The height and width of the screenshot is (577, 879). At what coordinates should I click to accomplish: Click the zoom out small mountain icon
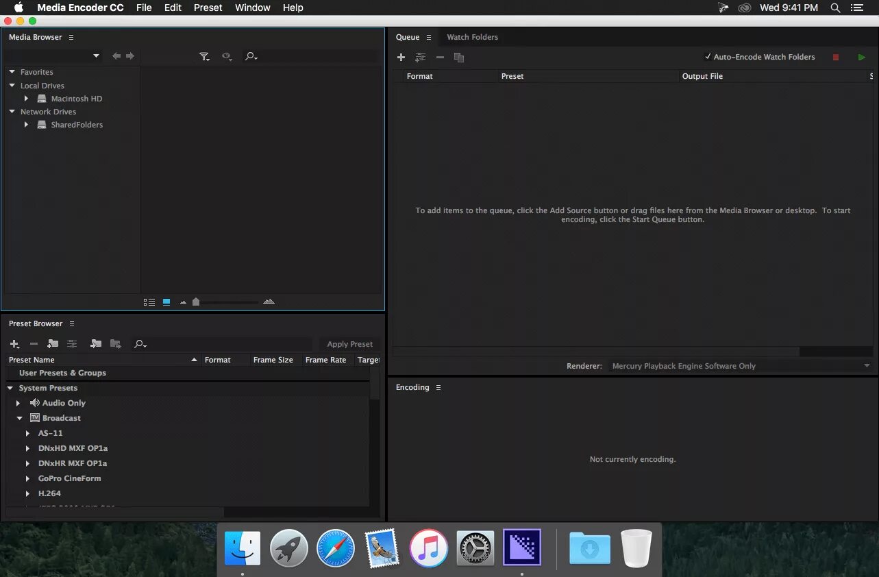click(x=183, y=302)
